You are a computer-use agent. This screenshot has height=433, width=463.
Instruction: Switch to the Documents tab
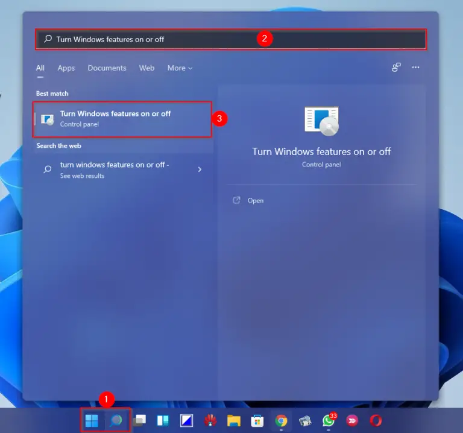click(x=107, y=68)
